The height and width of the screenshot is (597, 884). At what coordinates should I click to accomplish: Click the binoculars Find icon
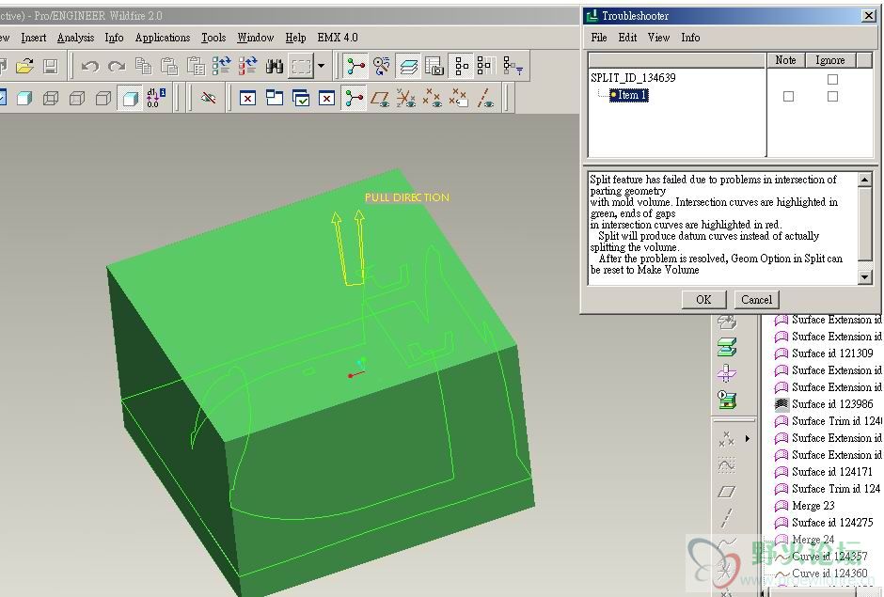[275, 66]
